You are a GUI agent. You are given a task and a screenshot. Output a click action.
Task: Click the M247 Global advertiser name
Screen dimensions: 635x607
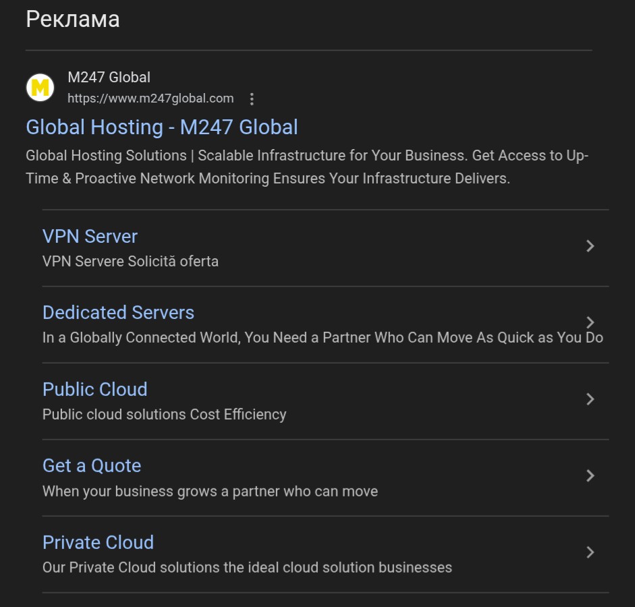[109, 78]
